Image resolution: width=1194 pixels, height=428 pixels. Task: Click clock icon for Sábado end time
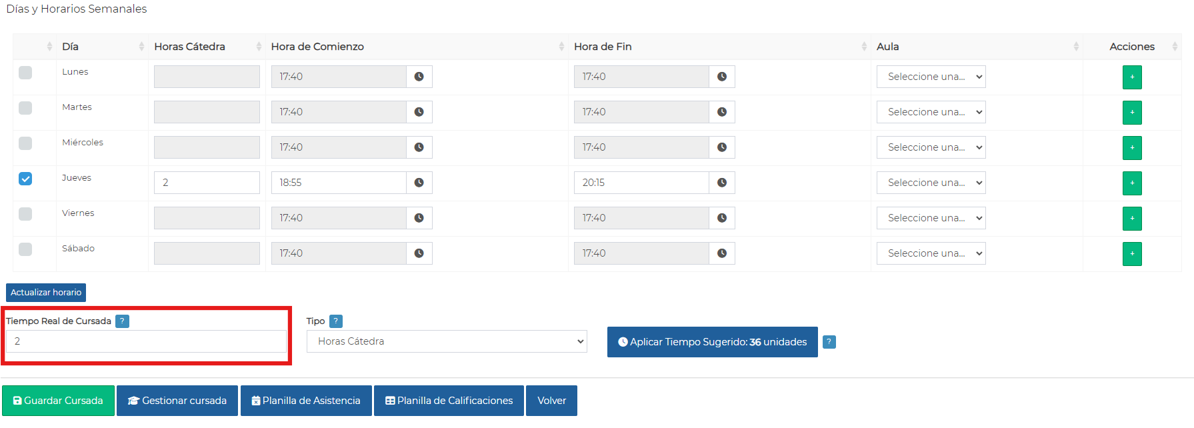(x=721, y=253)
